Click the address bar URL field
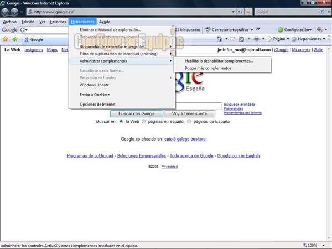 click(x=131, y=12)
